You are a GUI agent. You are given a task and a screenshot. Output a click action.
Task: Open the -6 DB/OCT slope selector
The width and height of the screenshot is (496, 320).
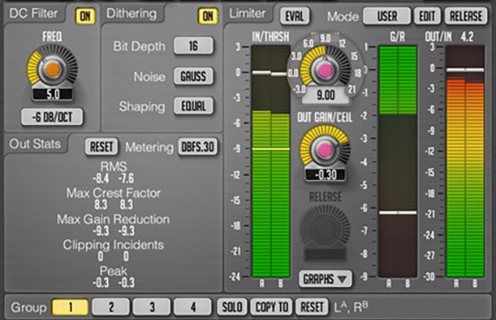pos(52,117)
